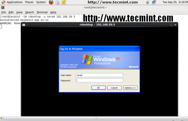Click the network connection icon
Image resolution: width=188 pixels, height=121 pixels.
click(x=154, y=2)
